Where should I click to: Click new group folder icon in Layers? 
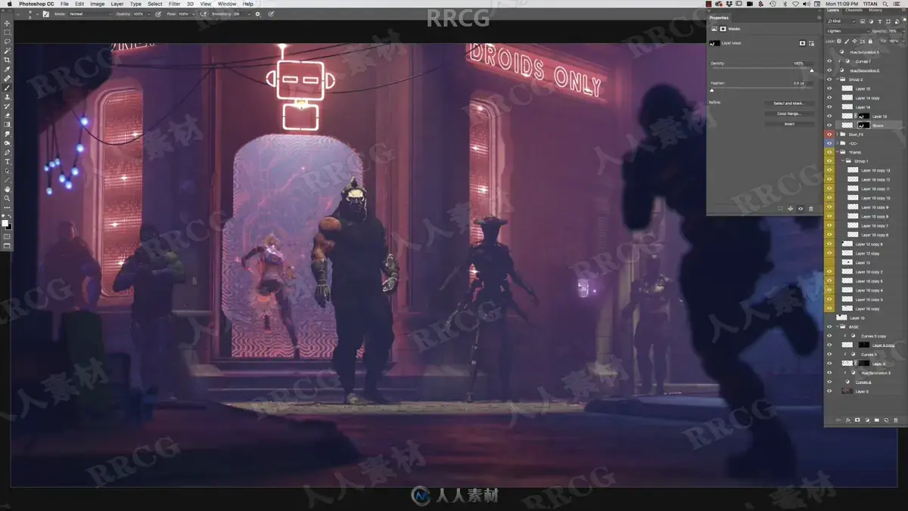pyautogui.click(x=877, y=420)
